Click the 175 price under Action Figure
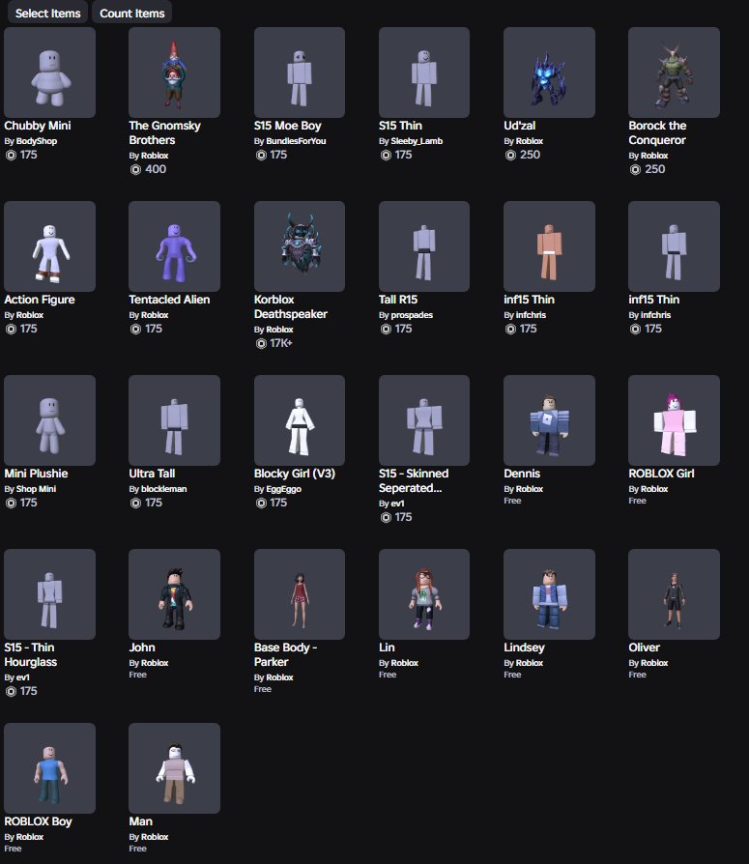This screenshot has width=749, height=864. click(29, 329)
